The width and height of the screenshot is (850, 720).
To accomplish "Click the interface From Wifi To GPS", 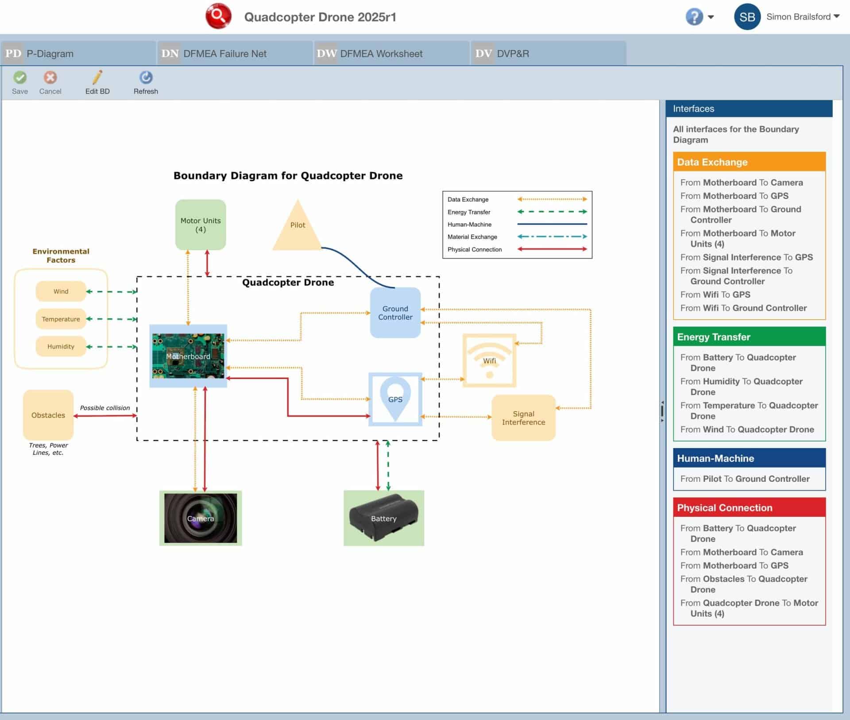I will tap(716, 294).
